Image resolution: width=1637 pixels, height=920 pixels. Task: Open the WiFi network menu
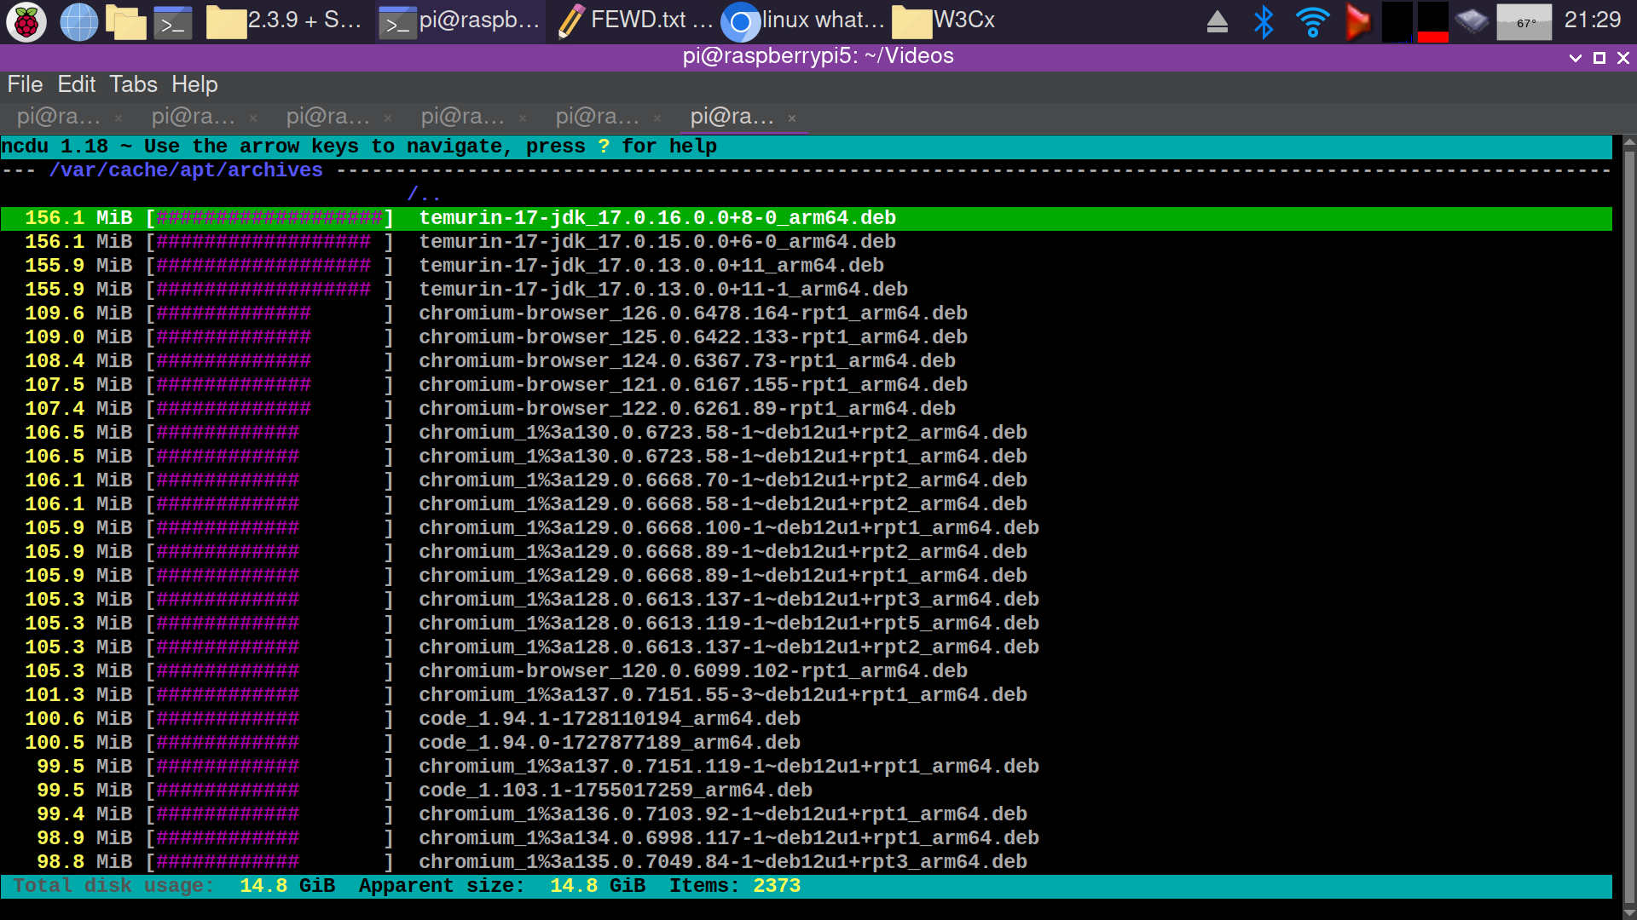point(1312,22)
